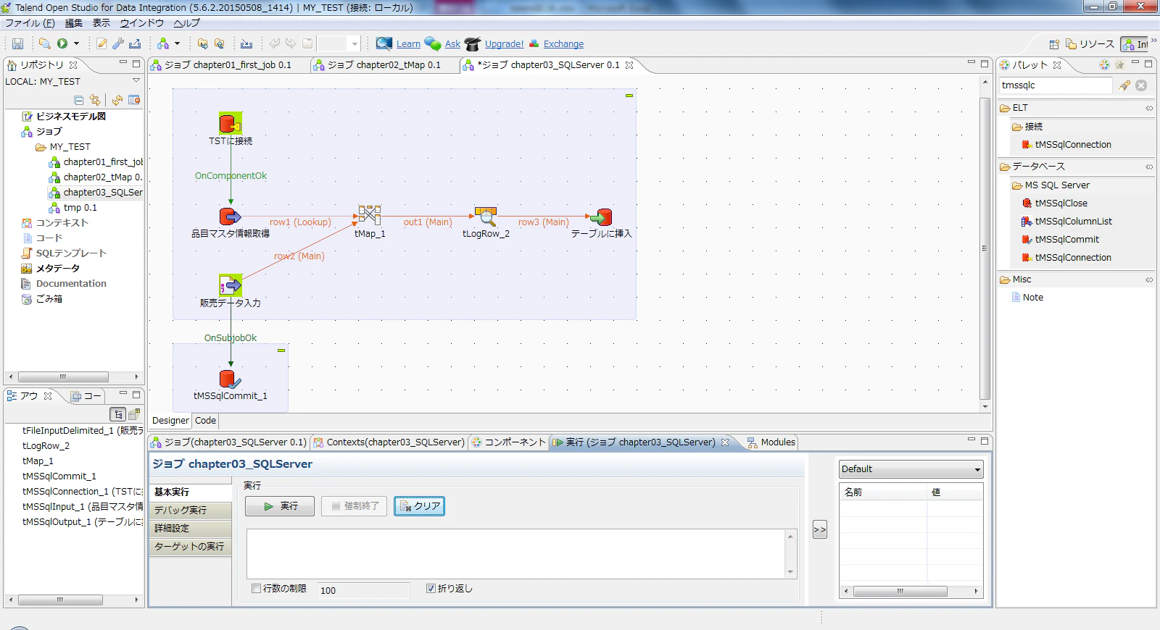Switch to the リソース perspective

click(1090, 44)
